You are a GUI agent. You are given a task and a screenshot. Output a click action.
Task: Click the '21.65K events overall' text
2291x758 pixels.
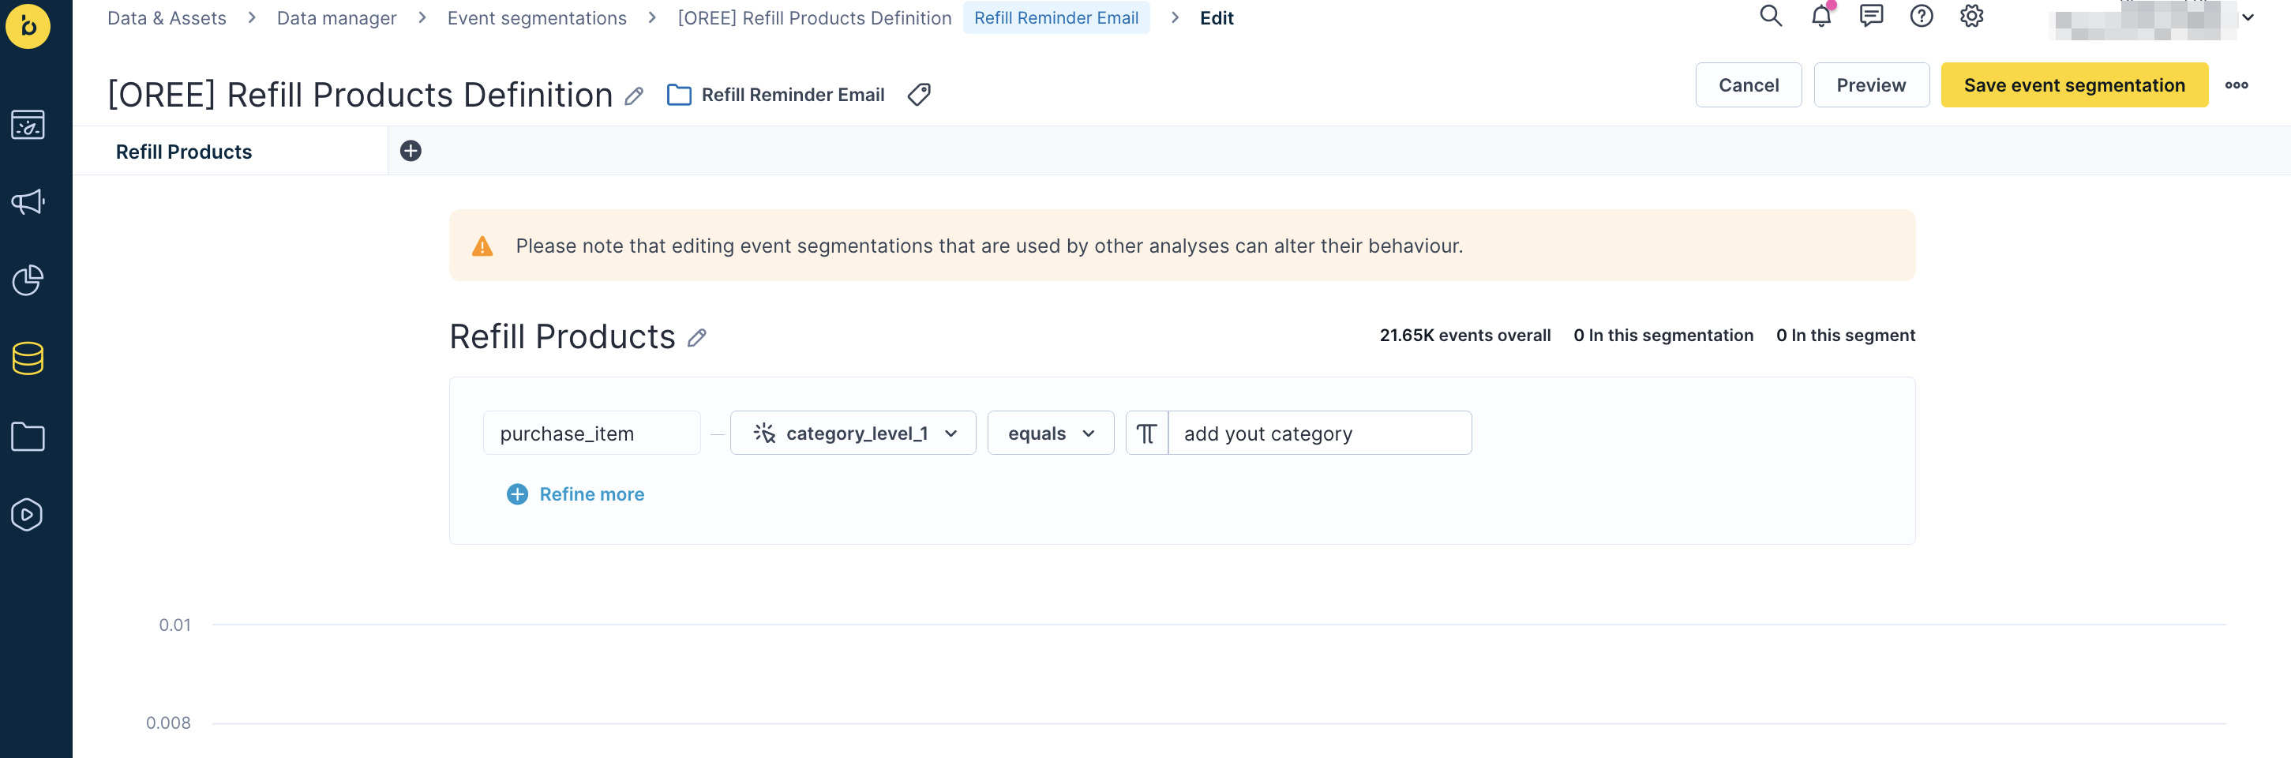pos(1464,336)
